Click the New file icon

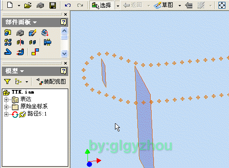[10, 5]
